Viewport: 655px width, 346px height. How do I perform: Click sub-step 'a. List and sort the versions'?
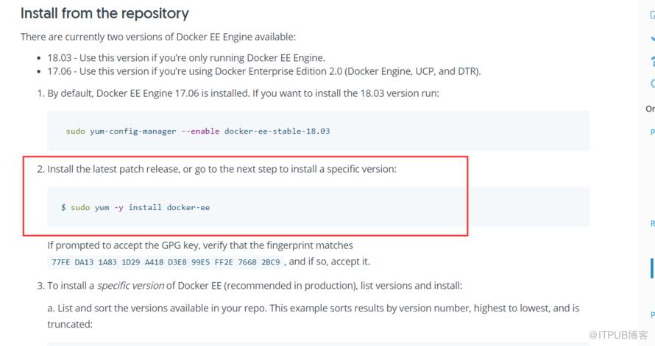314,316
